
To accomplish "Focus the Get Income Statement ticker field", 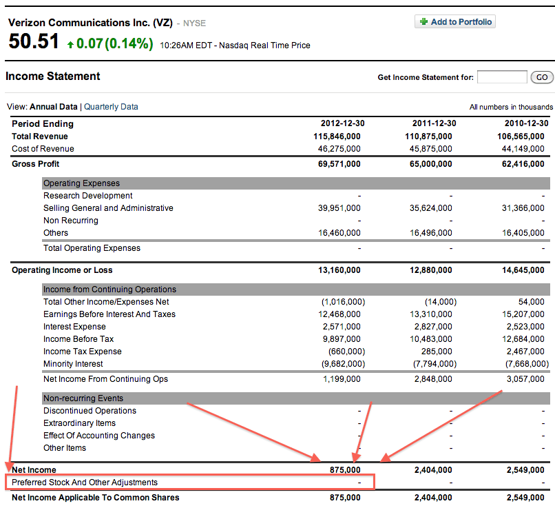I will point(502,77).
